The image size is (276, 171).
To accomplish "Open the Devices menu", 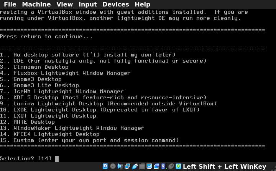I will pyautogui.click(x=116, y=4).
